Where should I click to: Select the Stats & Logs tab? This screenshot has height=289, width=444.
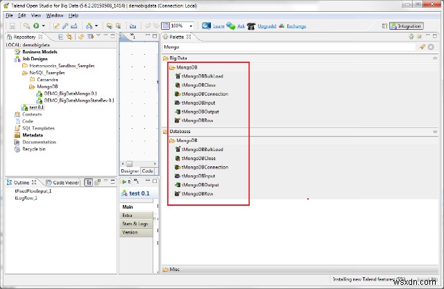coord(136,224)
